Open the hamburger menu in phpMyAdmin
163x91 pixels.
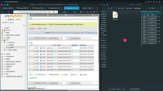tap(31, 18)
